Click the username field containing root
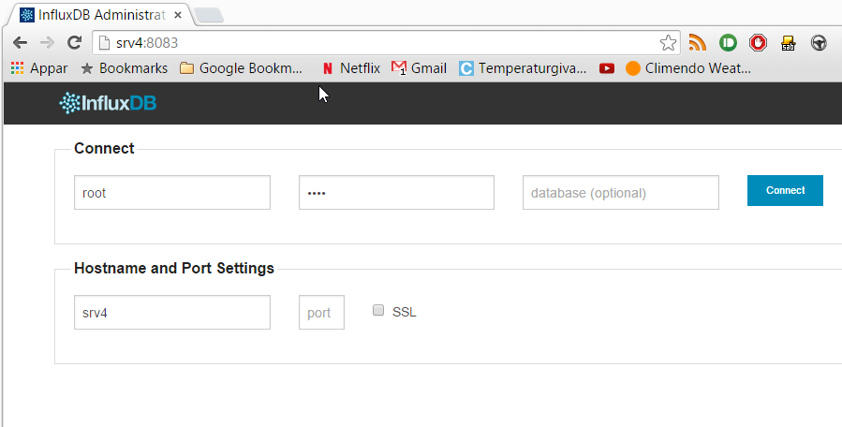Viewport: 842px width, 427px height. click(x=172, y=192)
